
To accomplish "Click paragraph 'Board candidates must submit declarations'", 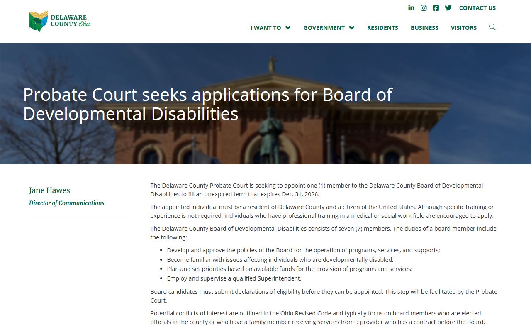I will coord(324,296).
